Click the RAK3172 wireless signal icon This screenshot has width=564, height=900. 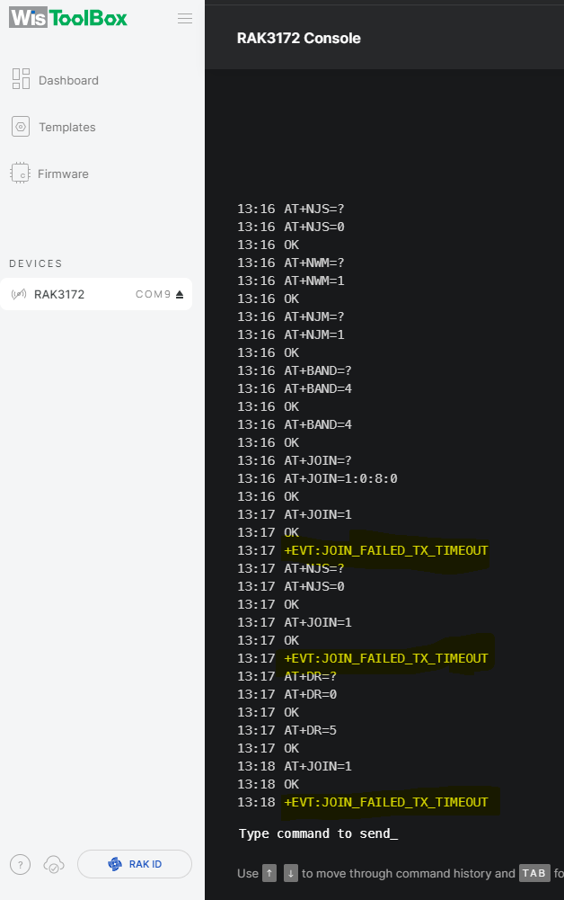point(19,294)
